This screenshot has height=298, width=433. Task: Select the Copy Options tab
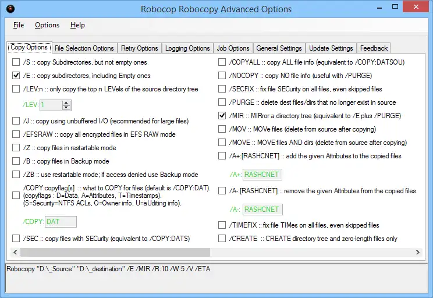pos(29,47)
